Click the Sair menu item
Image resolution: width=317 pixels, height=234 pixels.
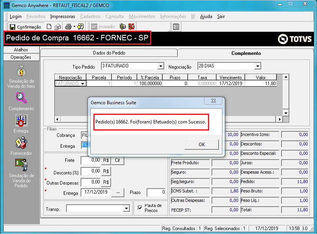pyautogui.click(x=221, y=16)
